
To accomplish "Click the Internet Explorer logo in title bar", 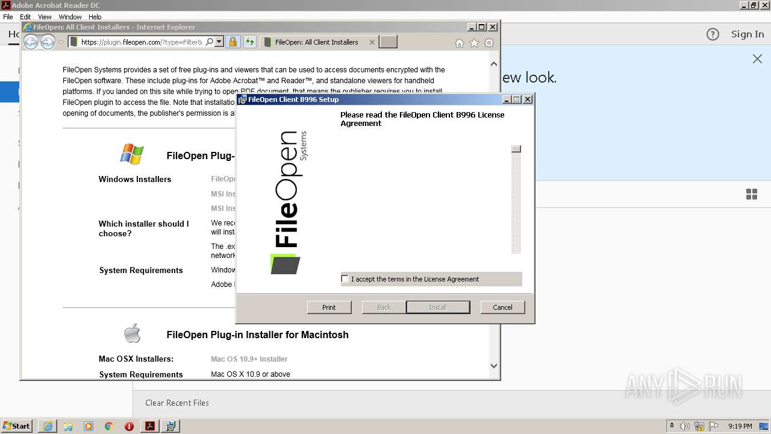I will 27,27.
